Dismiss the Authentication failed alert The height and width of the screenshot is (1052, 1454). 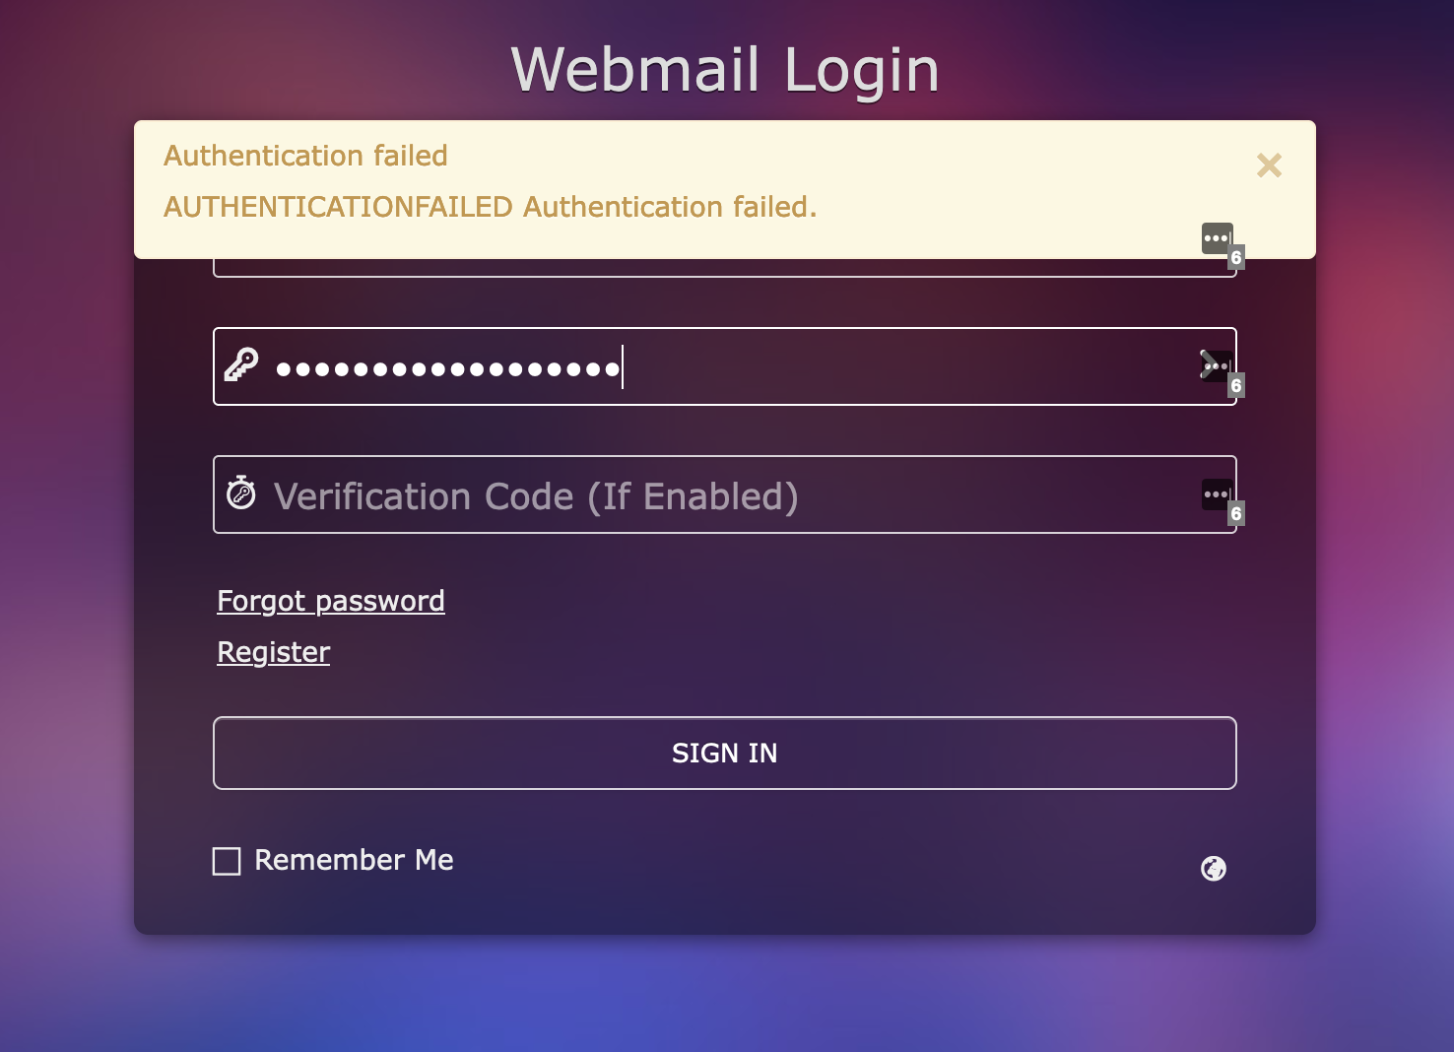point(1269,165)
